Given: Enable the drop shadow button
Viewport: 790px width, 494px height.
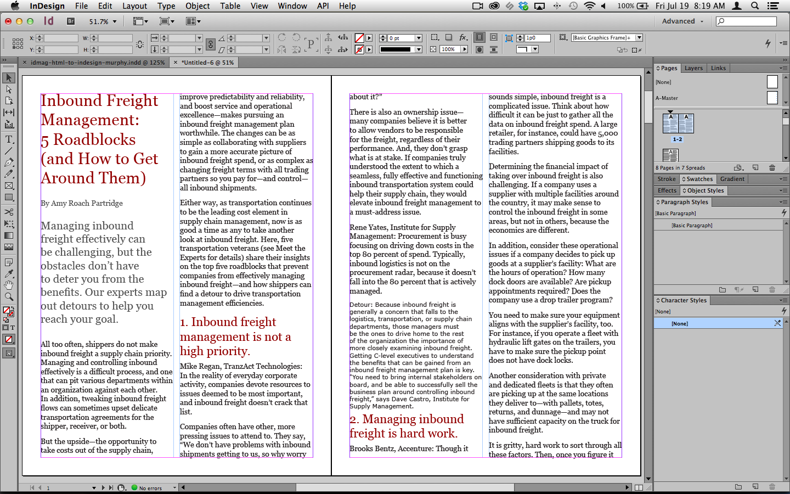Looking at the screenshot, I should click(449, 37).
